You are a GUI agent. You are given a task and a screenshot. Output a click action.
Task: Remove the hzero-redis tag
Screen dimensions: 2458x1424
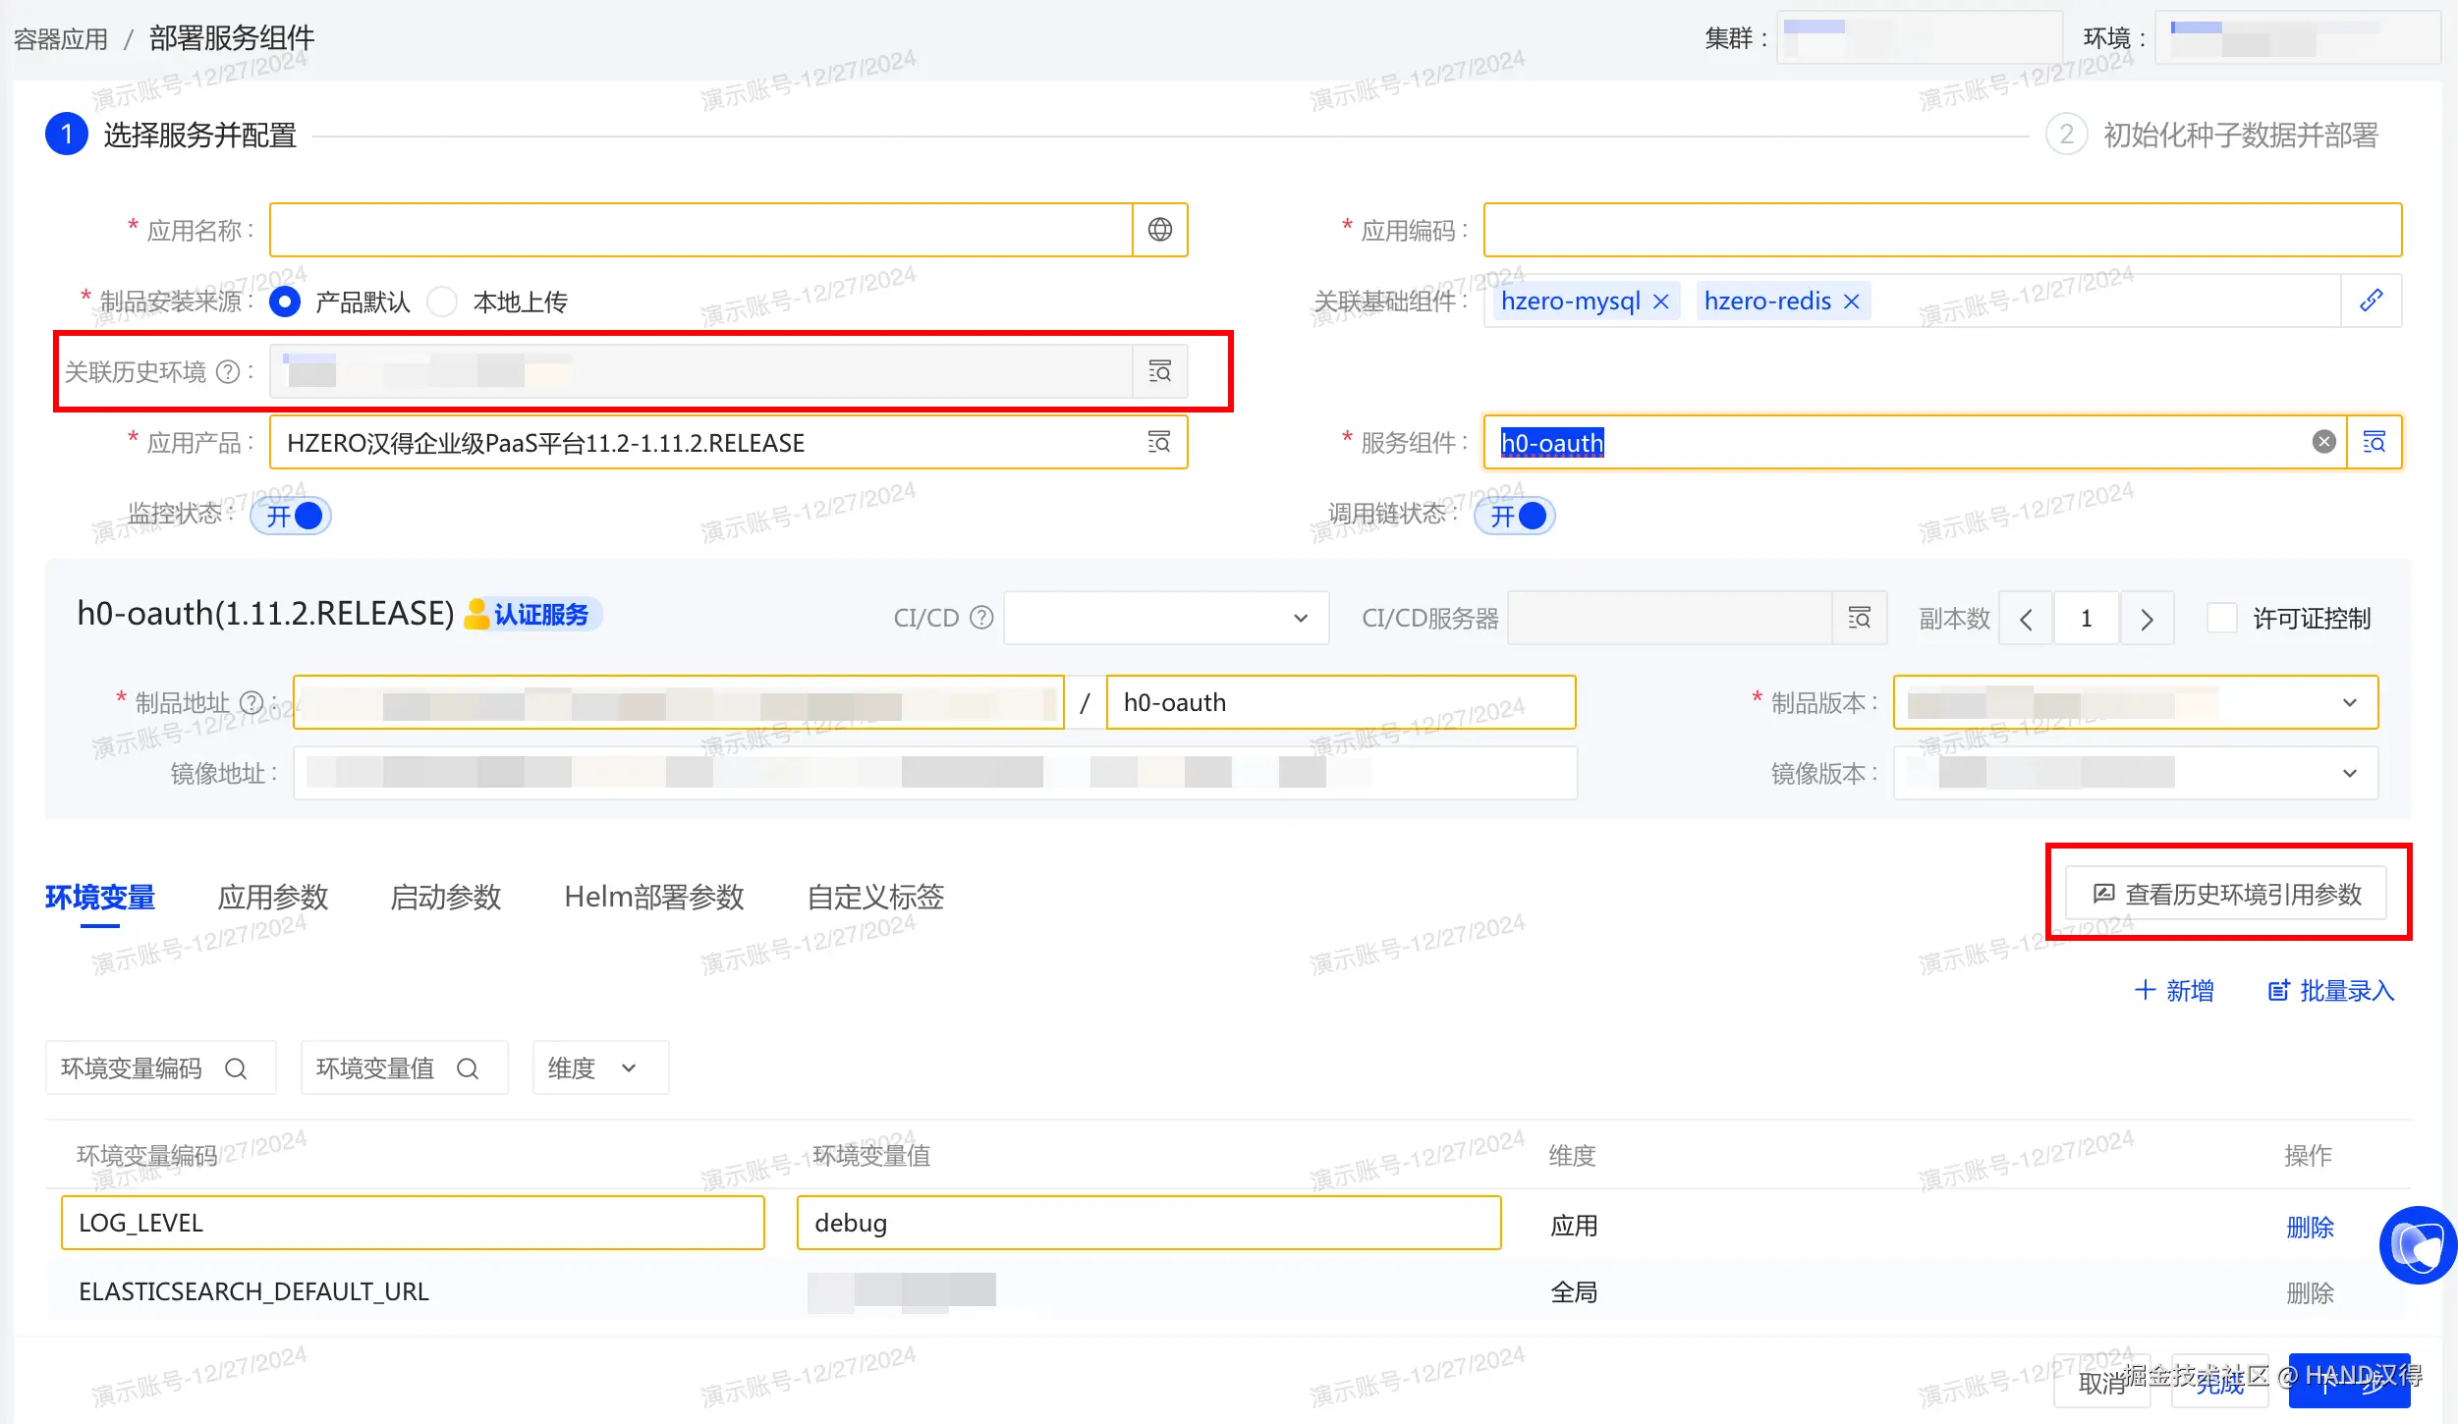click(x=1852, y=301)
